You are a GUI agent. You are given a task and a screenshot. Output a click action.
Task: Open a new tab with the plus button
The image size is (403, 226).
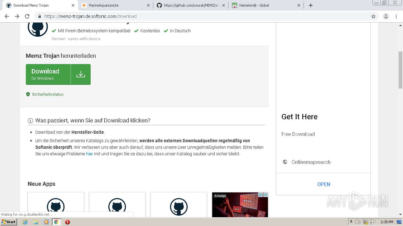[311, 5]
